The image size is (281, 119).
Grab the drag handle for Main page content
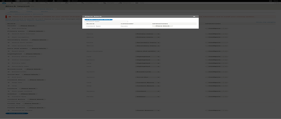point(9,91)
